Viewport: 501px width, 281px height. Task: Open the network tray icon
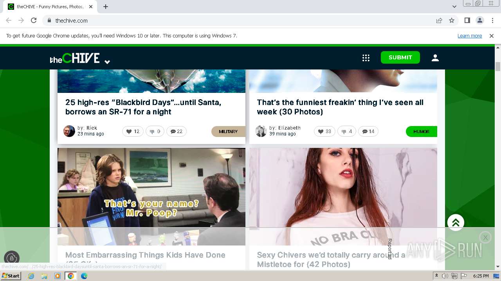[x=454, y=276]
